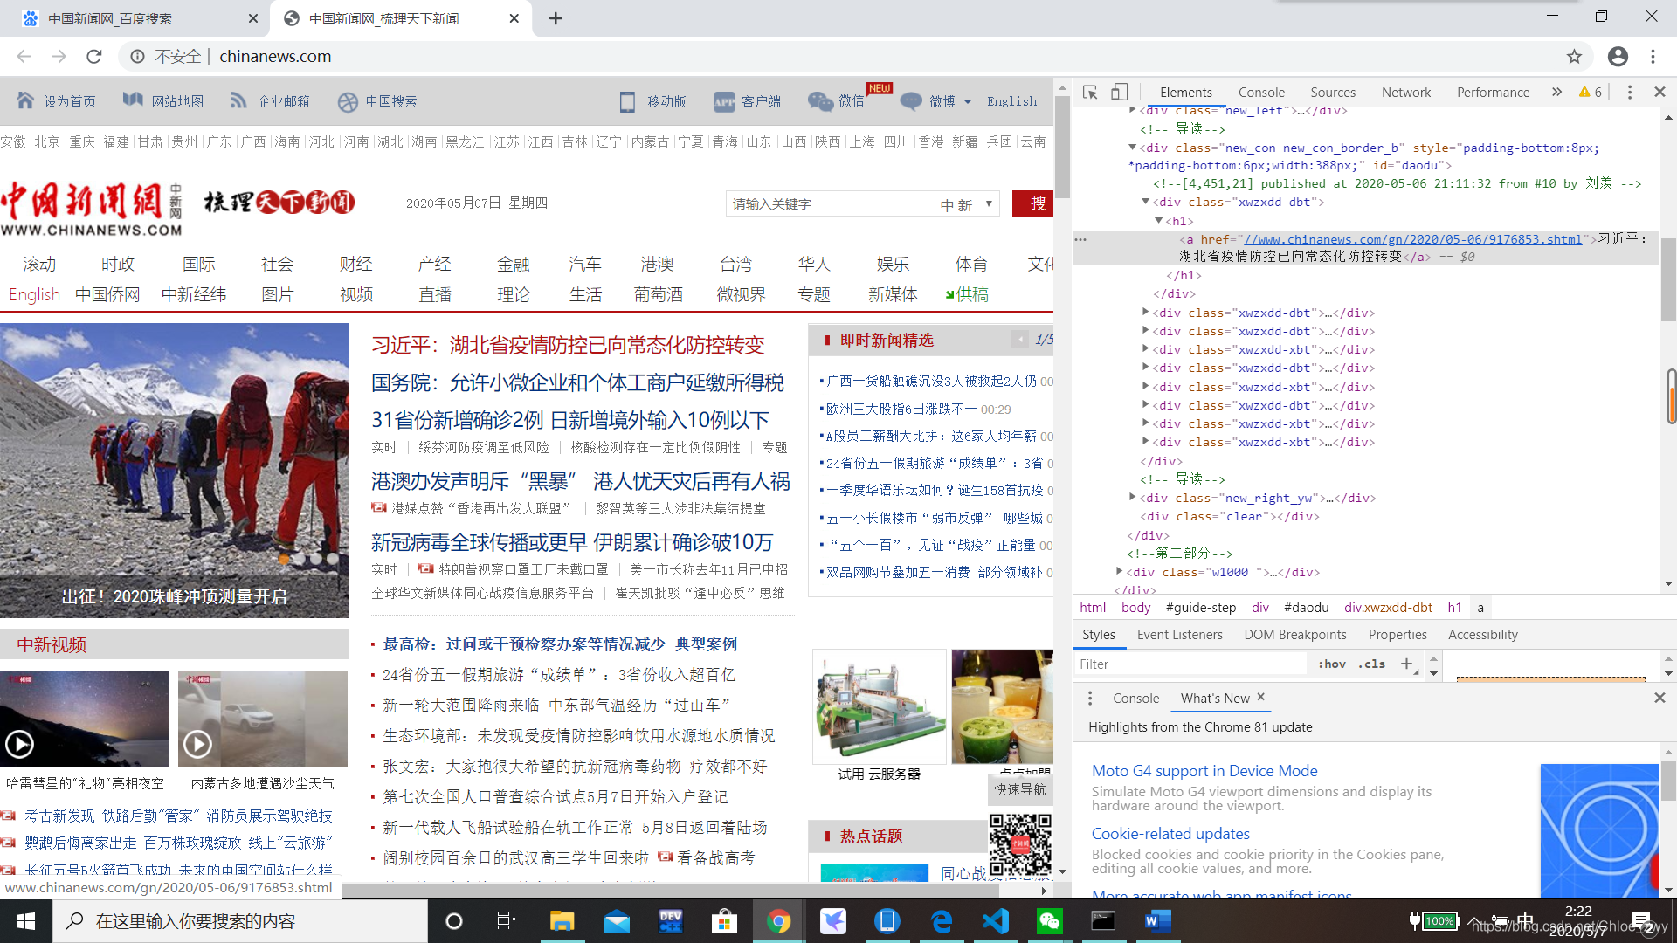Toggle DevTools device toolbar
The height and width of the screenshot is (943, 1677).
click(x=1119, y=92)
